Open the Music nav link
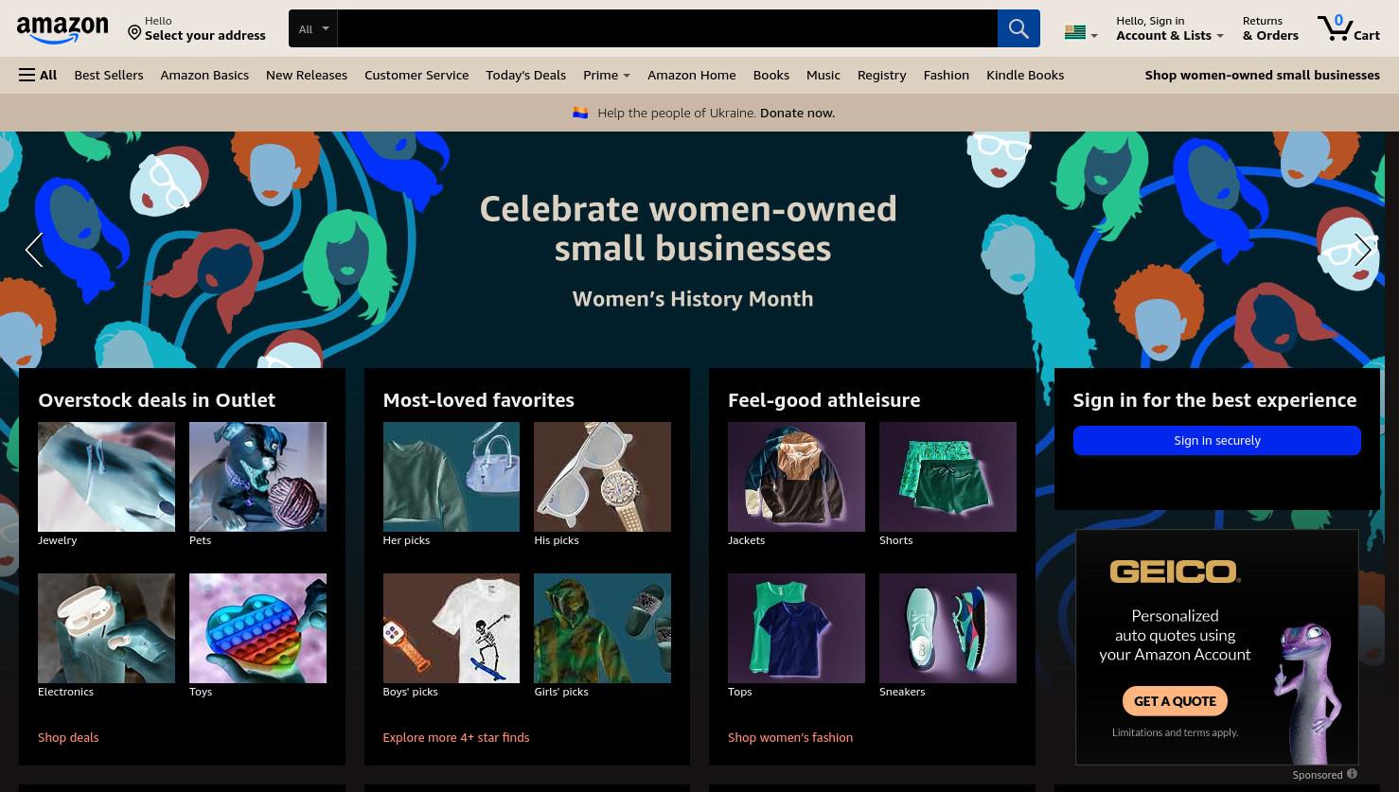This screenshot has width=1399, height=792. (x=823, y=75)
